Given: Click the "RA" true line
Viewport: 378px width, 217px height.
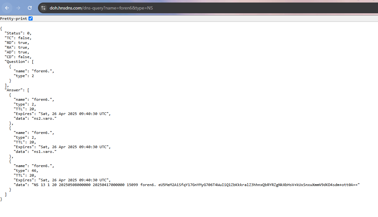Looking at the screenshot, I should click(x=17, y=47).
